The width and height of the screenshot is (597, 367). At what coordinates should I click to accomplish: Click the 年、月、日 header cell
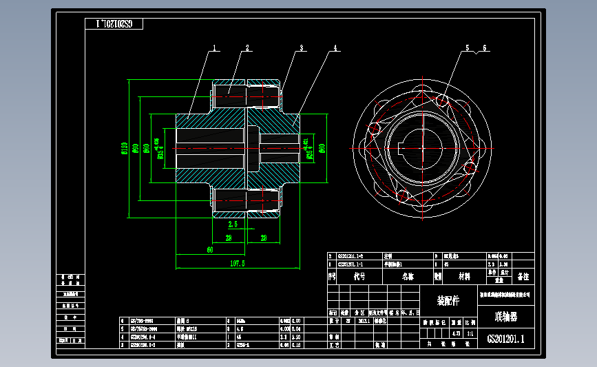(x=410, y=313)
